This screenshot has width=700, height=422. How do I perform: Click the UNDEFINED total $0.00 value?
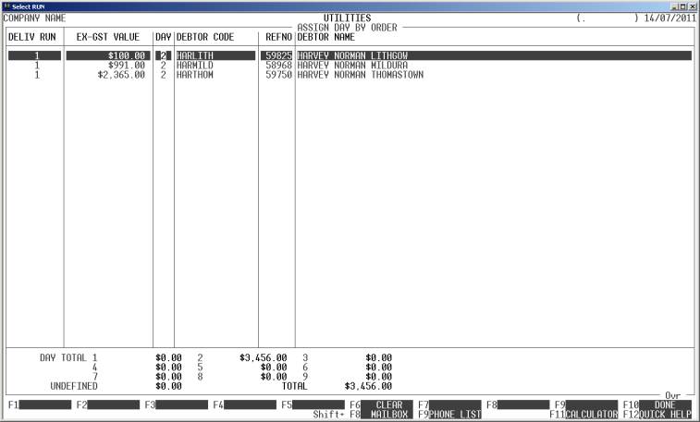click(x=168, y=386)
